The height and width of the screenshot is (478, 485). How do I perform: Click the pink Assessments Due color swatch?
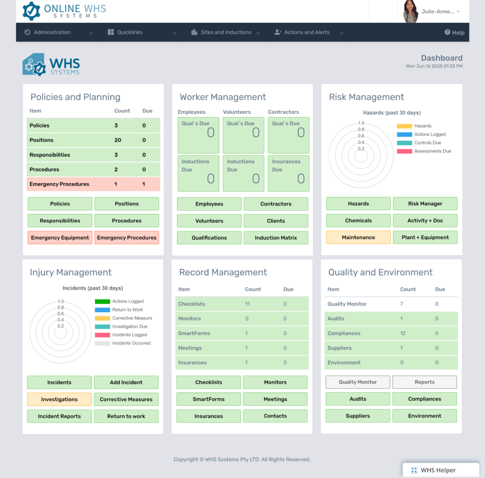click(x=404, y=151)
